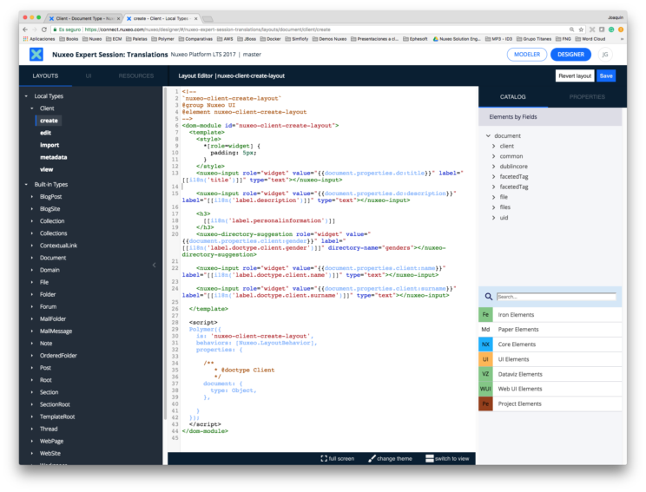Open Nuxeo Solution Eng Drive bookmark
The image size is (646, 492).
coord(456,39)
